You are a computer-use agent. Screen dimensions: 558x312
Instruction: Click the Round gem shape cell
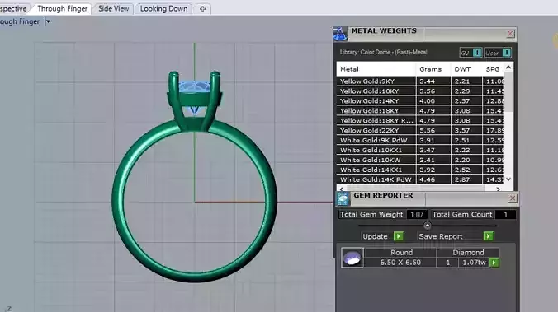point(401,253)
